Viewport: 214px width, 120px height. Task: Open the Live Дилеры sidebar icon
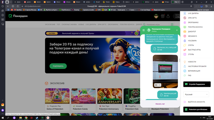[185, 13]
